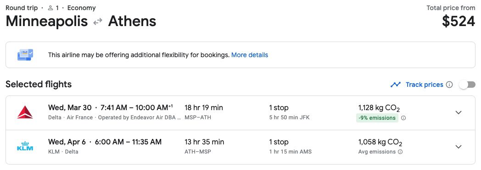
Task: Click the Economy class label
Action: point(81,8)
